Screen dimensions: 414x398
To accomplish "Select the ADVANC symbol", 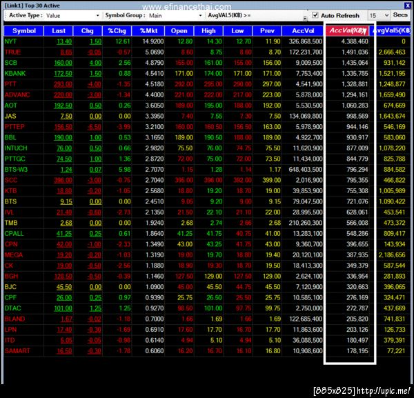I will pos(17,94).
